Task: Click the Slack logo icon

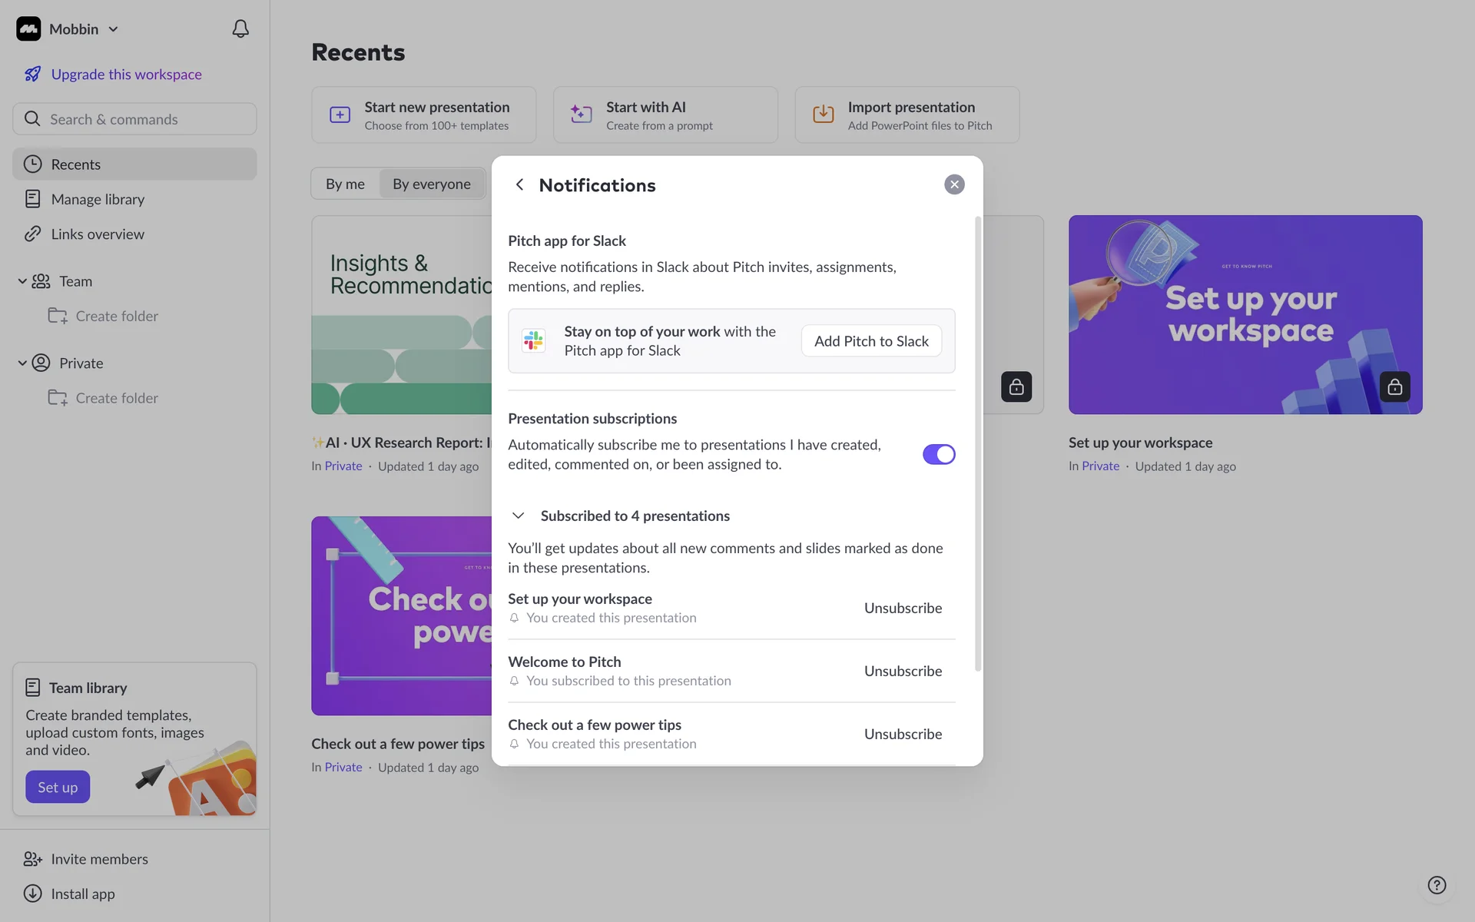Action: (x=533, y=340)
